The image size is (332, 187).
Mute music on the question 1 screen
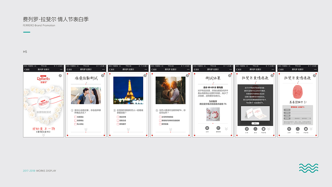[102, 76]
